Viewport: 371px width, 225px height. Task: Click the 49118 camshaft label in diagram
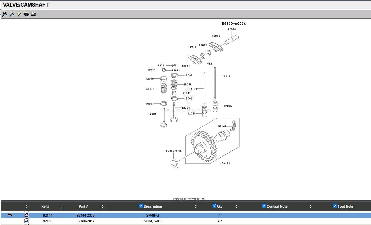(x=226, y=163)
